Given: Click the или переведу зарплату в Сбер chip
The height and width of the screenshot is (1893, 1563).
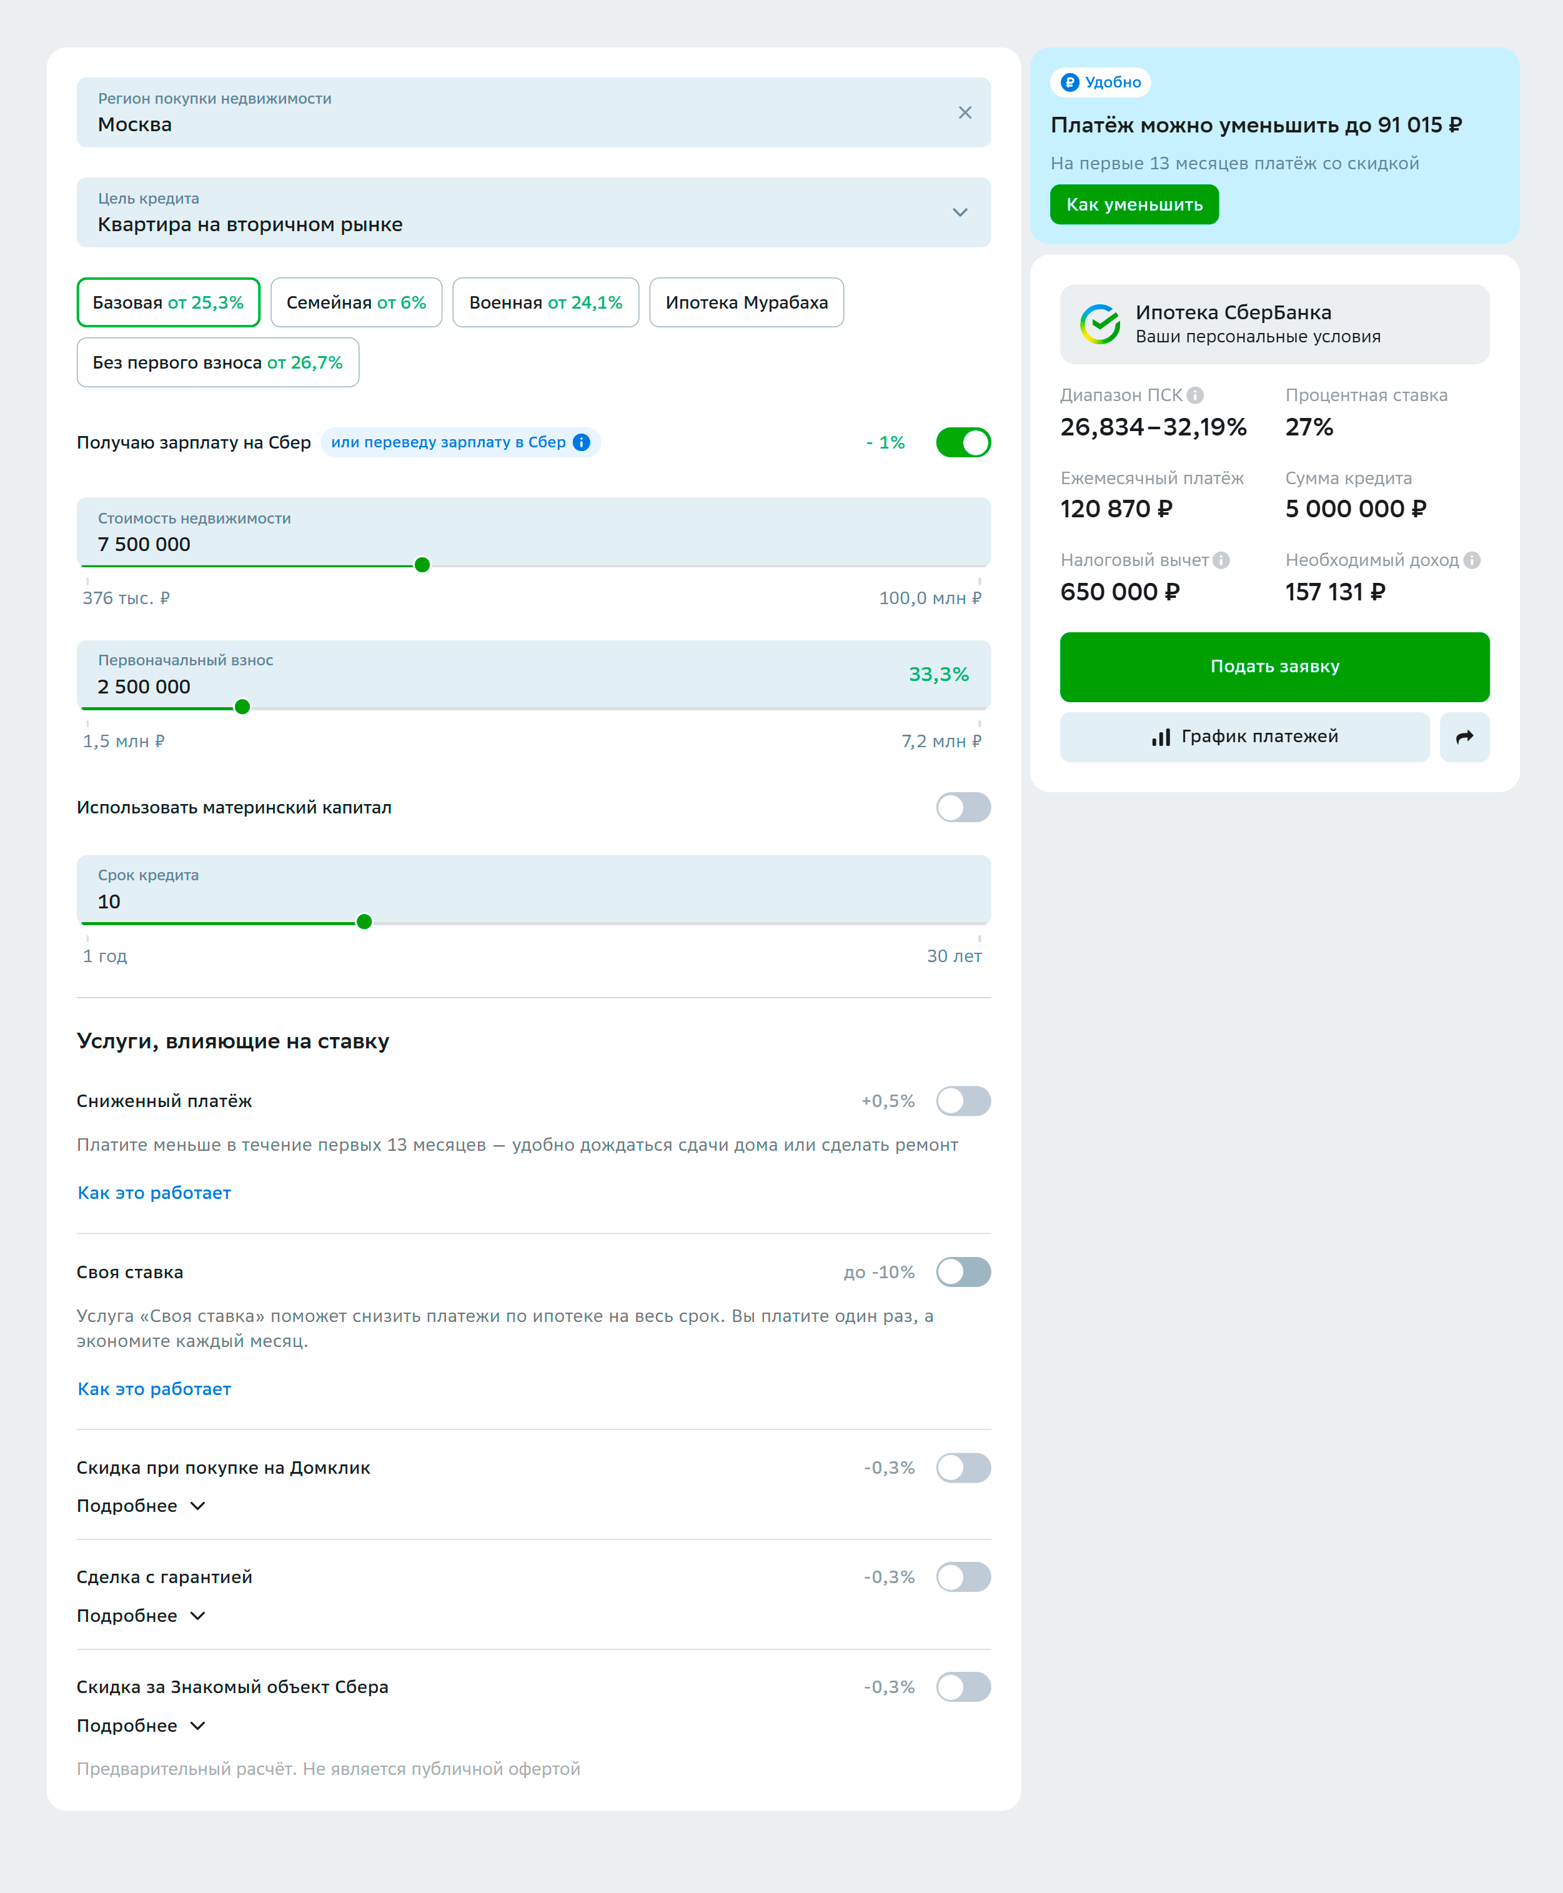Looking at the screenshot, I should coord(460,442).
